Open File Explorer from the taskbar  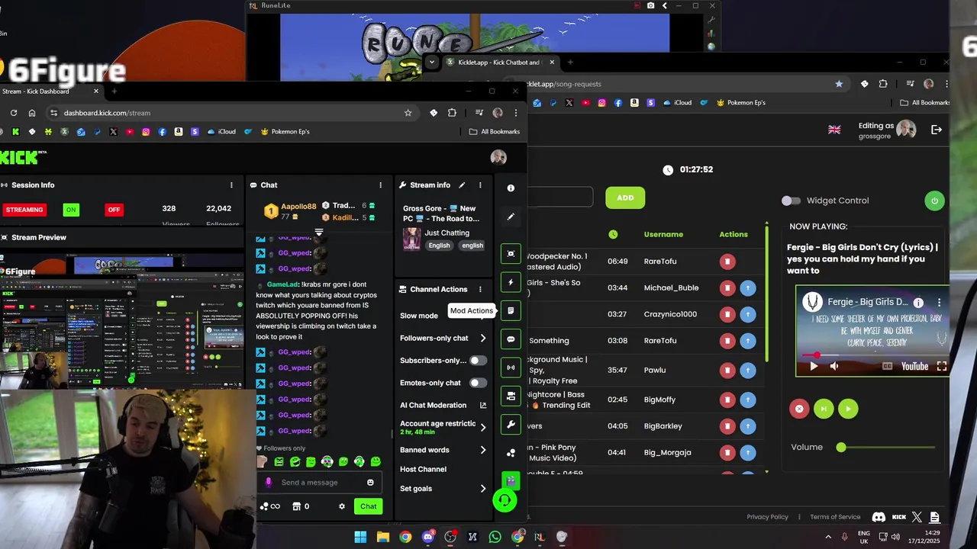click(x=382, y=537)
